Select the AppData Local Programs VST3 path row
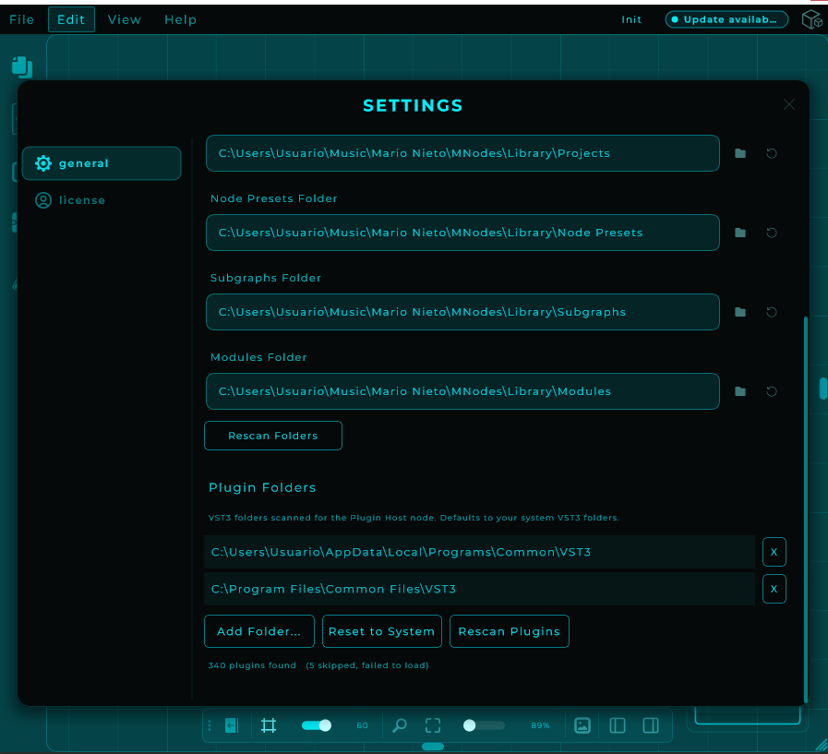This screenshot has width=828, height=754. pos(479,552)
